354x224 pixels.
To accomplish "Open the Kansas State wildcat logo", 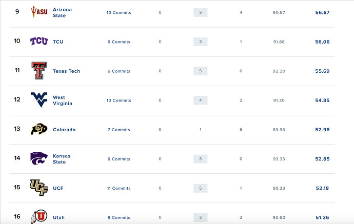I will 39,158.
